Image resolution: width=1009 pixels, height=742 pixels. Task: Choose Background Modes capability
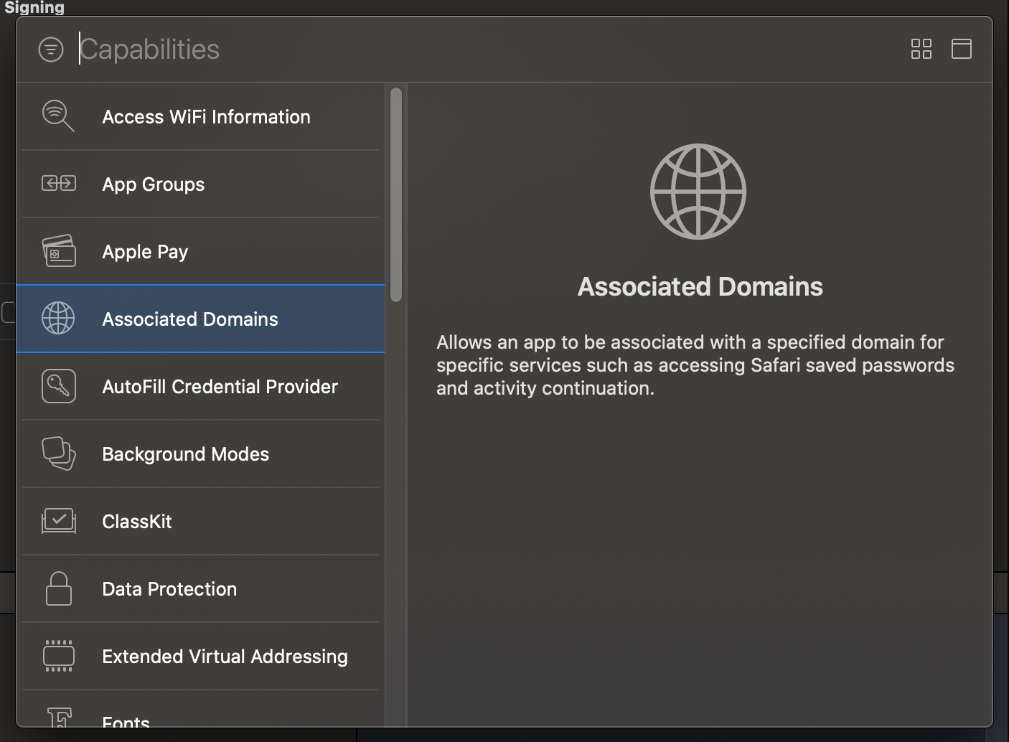[200, 454]
